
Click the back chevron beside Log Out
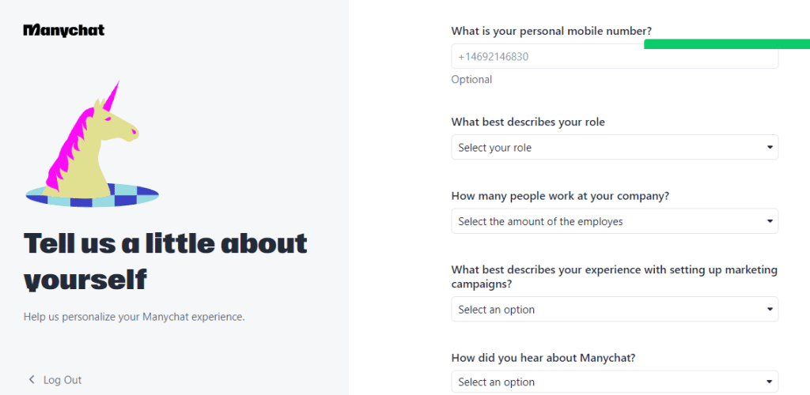point(32,380)
